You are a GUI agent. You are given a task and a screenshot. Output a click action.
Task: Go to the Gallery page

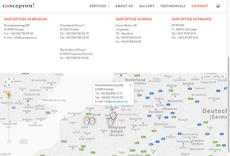[x=147, y=6]
